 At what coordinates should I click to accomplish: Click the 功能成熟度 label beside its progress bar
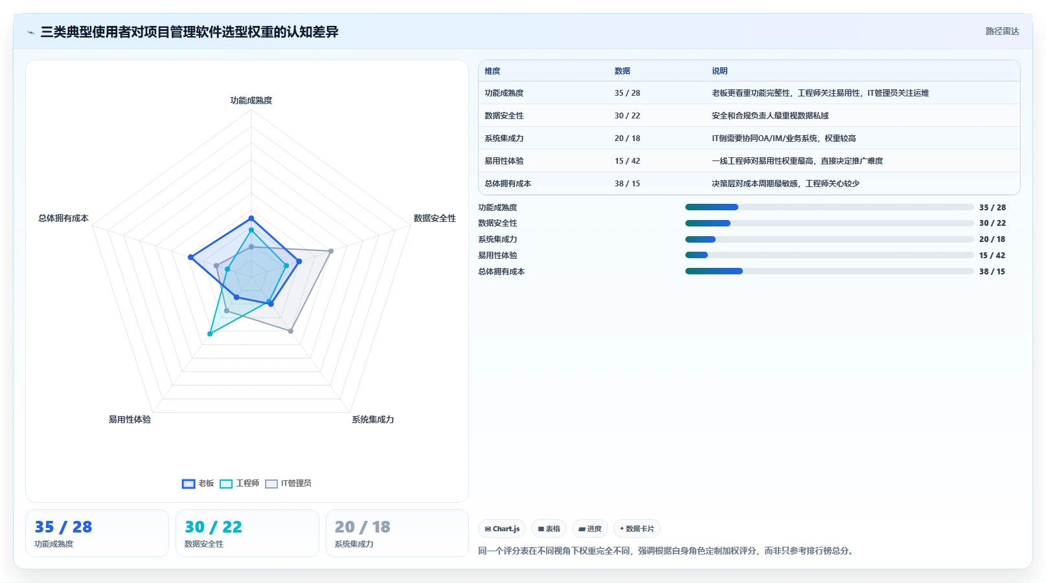(x=497, y=208)
